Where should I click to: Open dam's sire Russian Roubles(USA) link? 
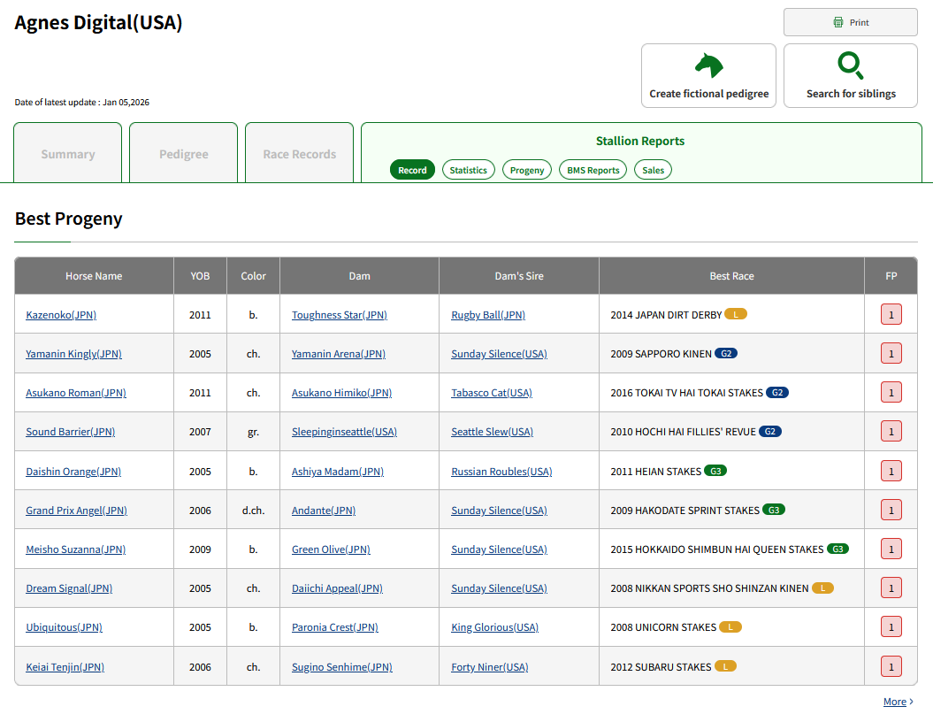point(501,472)
